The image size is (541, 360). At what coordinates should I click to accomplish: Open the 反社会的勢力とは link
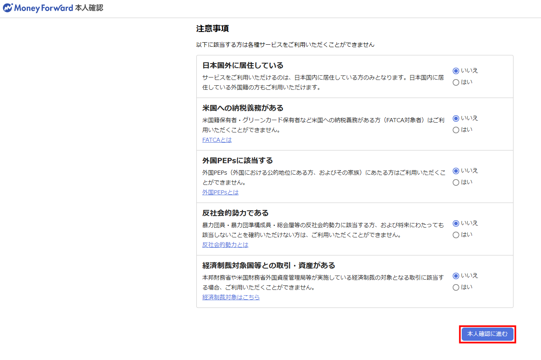[x=225, y=245]
